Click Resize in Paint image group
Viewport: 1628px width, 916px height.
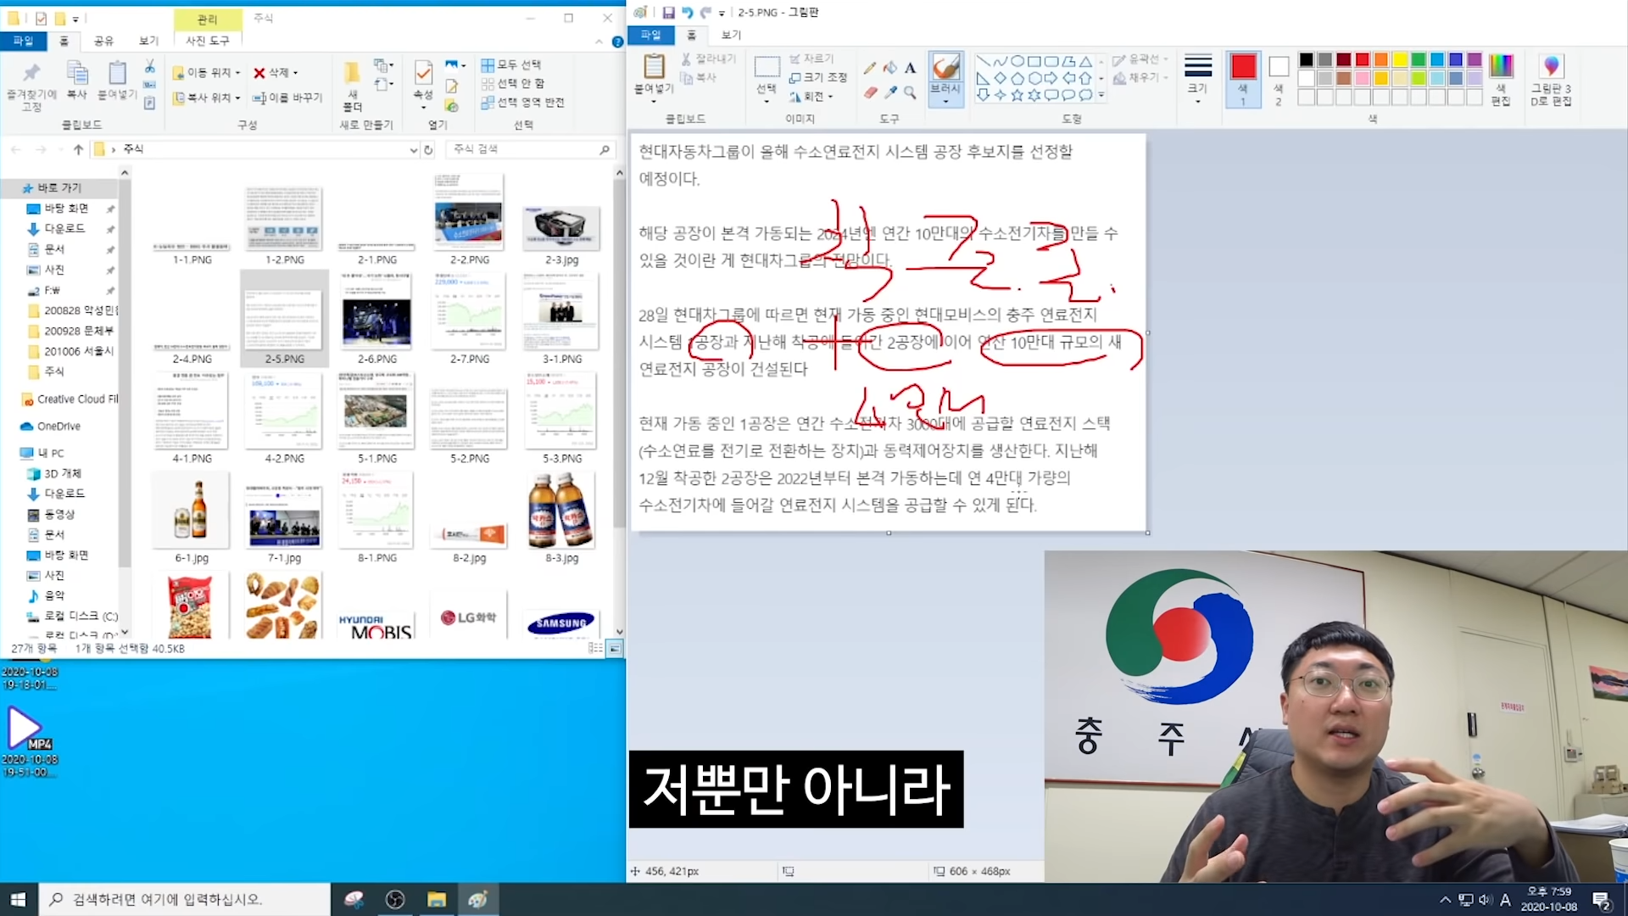pyautogui.click(x=817, y=77)
